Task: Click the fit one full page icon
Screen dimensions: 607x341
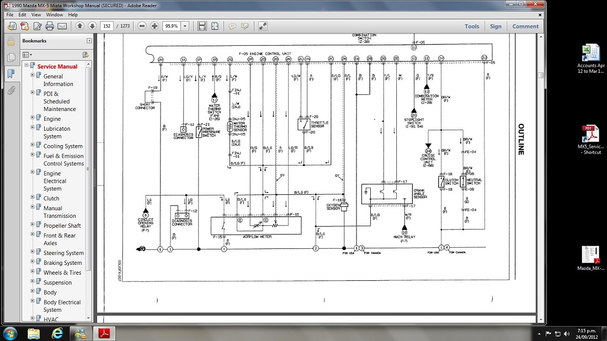Action: click(x=215, y=26)
